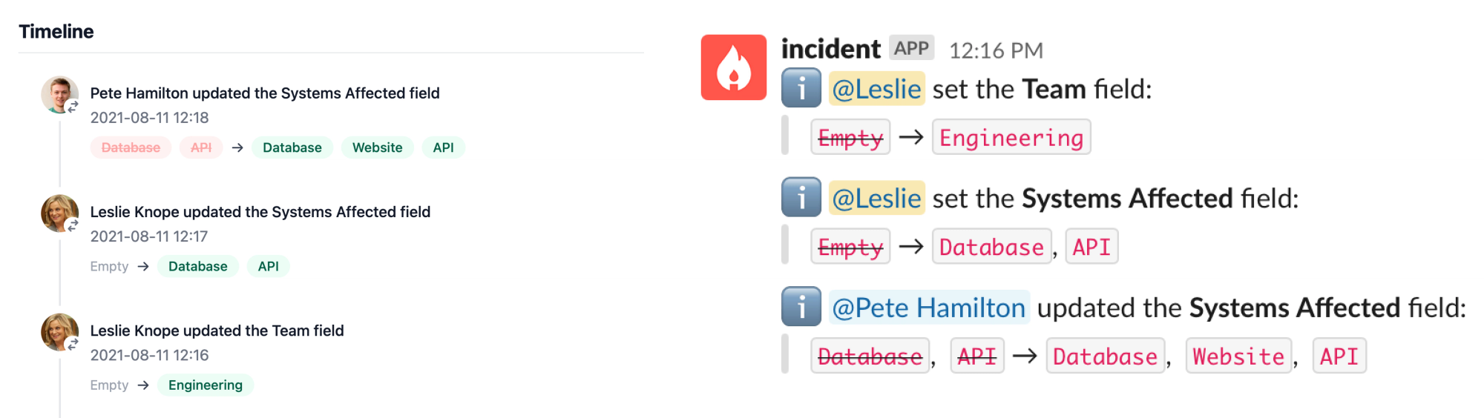Viewport: 1484px width, 418px height.
Task: Click the @Leslie mention in Team field message
Action: tap(876, 89)
